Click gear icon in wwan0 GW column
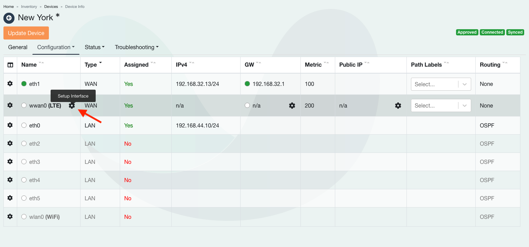529x247 pixels. (292, 106)
